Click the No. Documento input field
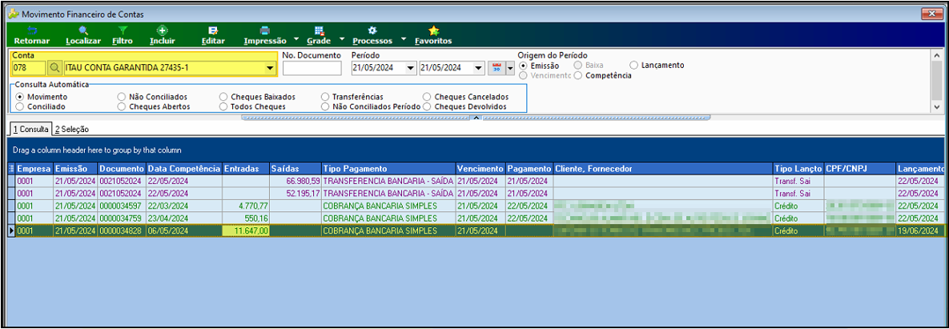Viewport: 949px width, 329px height. [x=312, y=68]
